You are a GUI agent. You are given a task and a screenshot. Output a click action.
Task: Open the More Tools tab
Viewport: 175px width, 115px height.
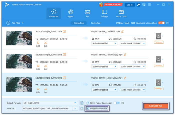tap(121, 13)
